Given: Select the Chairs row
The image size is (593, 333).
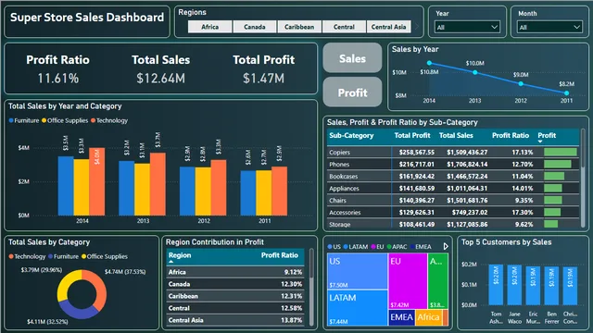Looking at the screenshot, I should [453, 201].
